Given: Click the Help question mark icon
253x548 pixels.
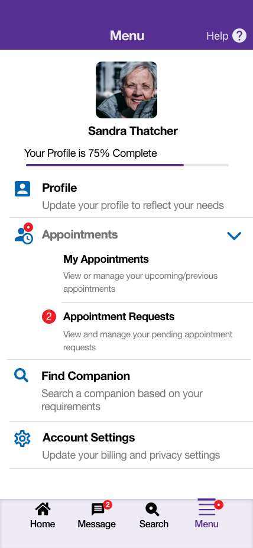Looking at the screenshot, I should pyautogui.click(x=239, y=36).
